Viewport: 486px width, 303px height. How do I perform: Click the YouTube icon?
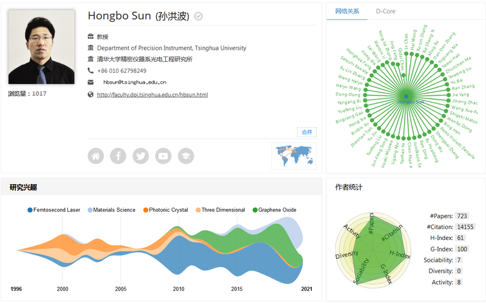(x=163, y=156)
